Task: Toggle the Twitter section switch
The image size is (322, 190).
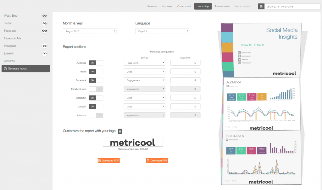Action: [x=96, y=72]
